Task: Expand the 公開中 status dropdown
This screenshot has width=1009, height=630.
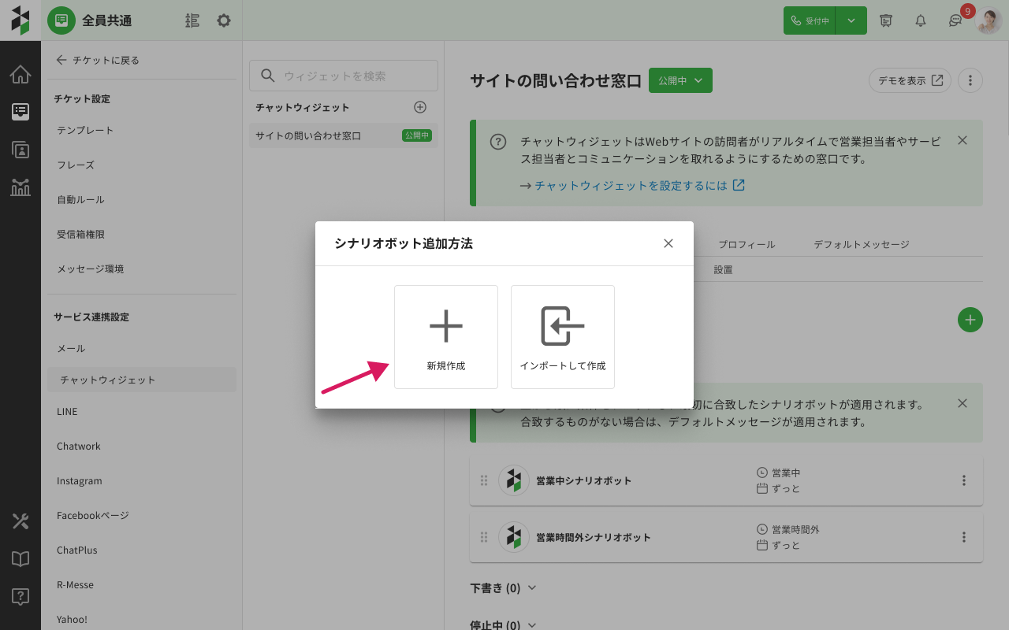Action: [680, 80]
